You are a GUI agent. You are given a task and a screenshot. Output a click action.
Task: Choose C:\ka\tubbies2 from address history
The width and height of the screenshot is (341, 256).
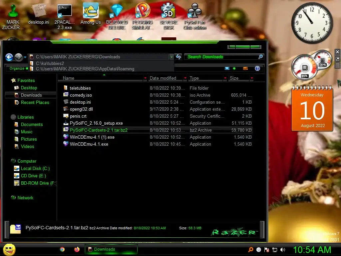pos(101,63)
